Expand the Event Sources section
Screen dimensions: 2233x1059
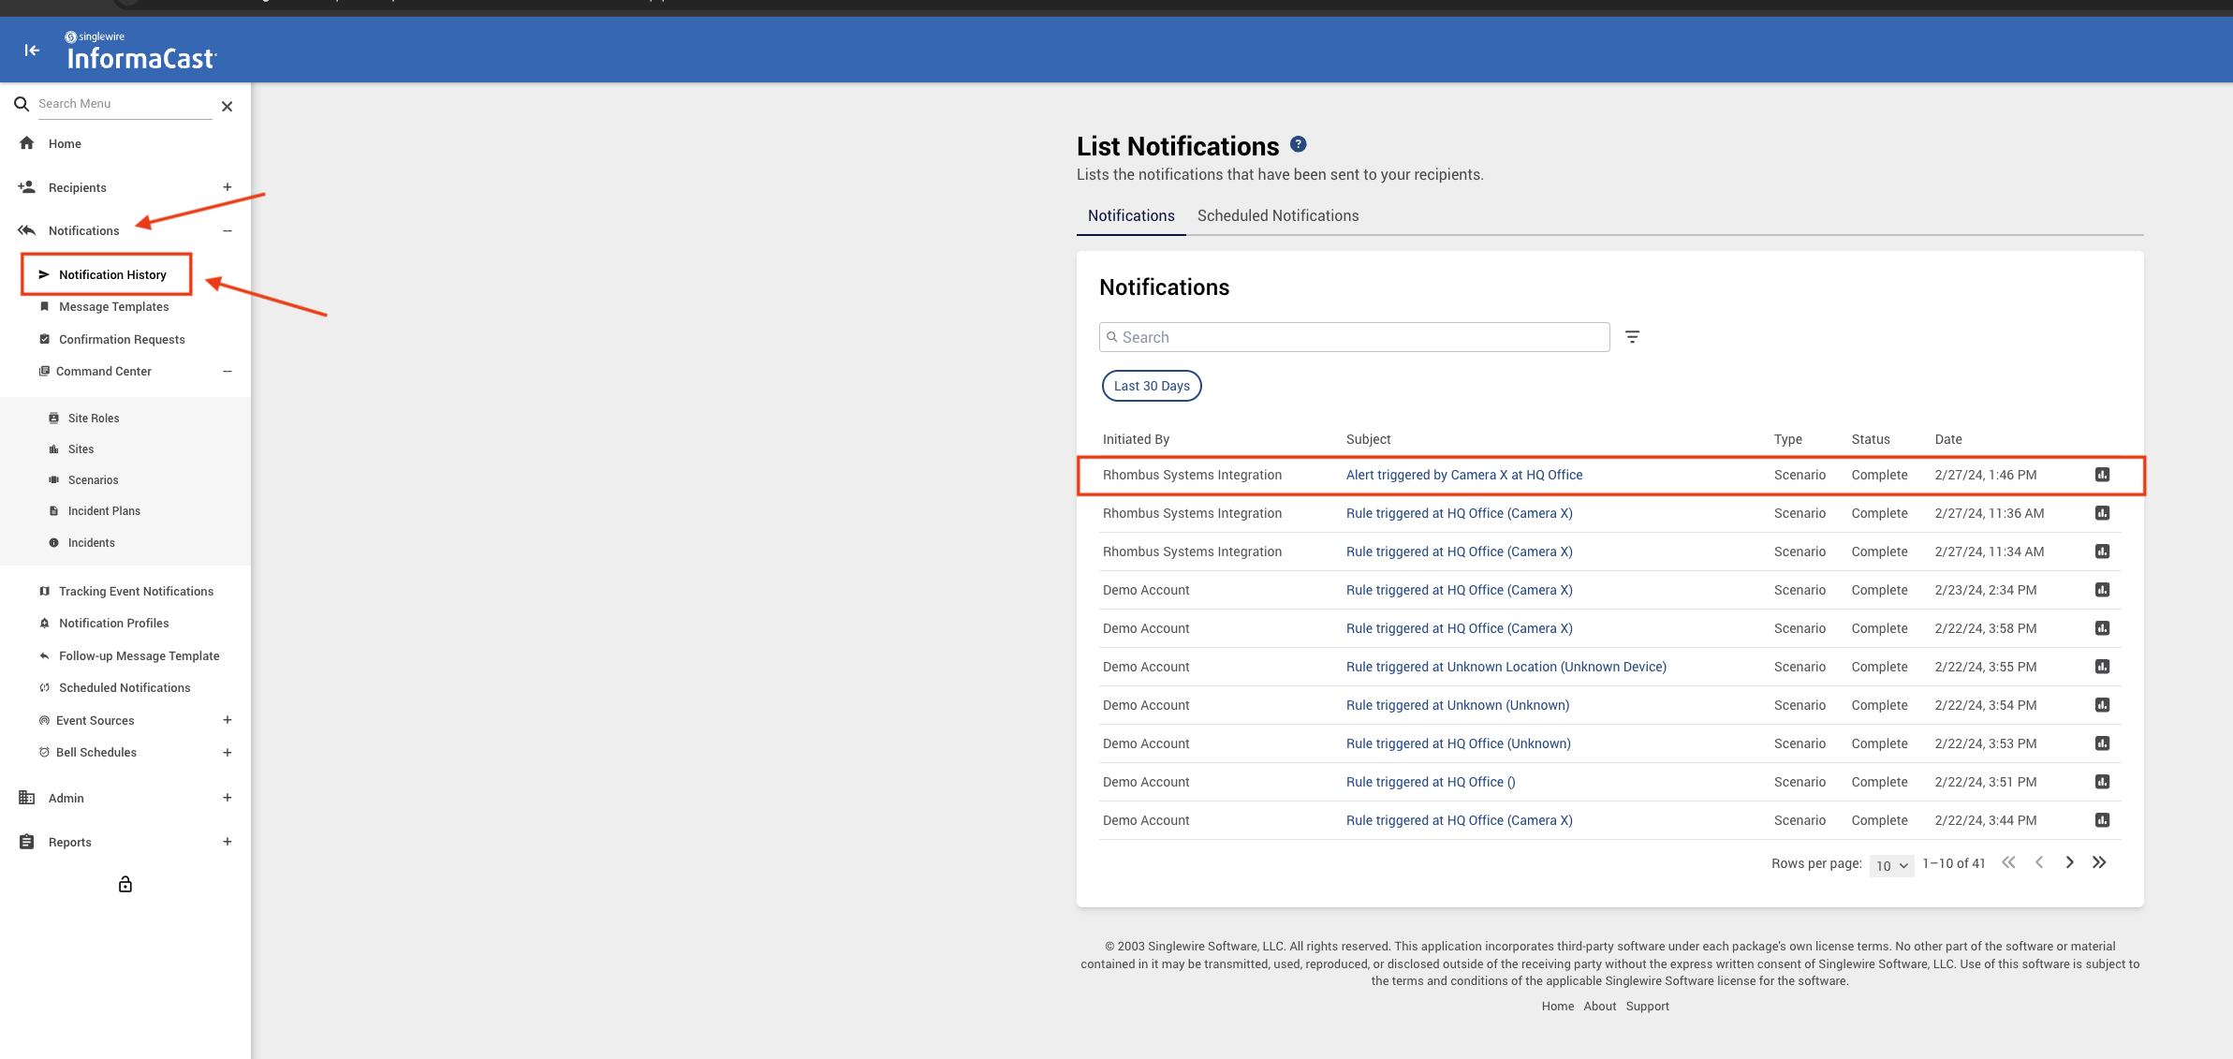[x=227, y=720]
